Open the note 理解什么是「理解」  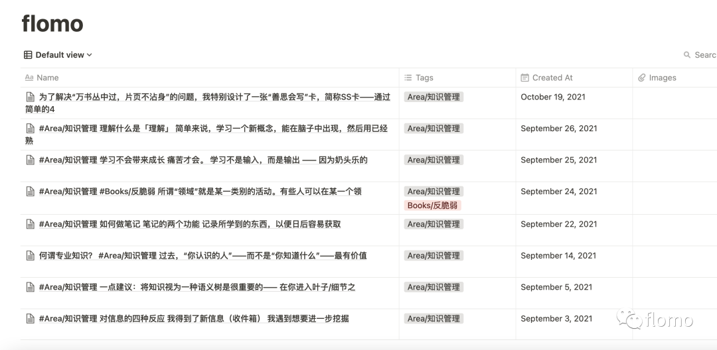(x=206, y=134)
